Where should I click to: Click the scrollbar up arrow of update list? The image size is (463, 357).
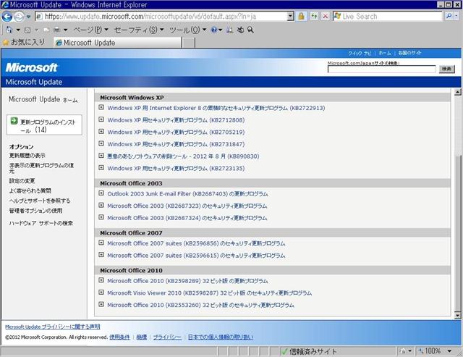click(457, 92)
